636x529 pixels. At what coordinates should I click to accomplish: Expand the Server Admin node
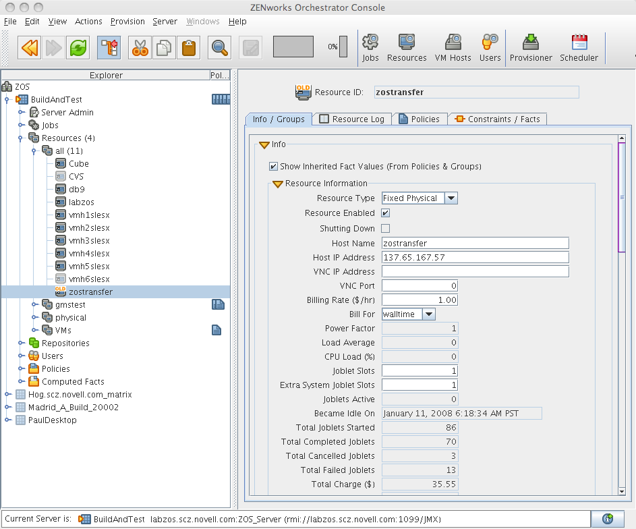[x=22, y=113]
